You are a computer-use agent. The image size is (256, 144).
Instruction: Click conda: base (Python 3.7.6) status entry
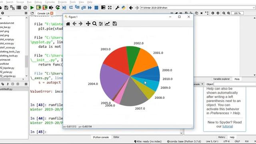(184, 142)
